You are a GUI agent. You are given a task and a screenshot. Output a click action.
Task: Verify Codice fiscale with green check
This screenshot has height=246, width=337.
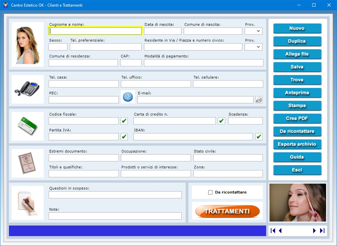(x=124, y=121)
